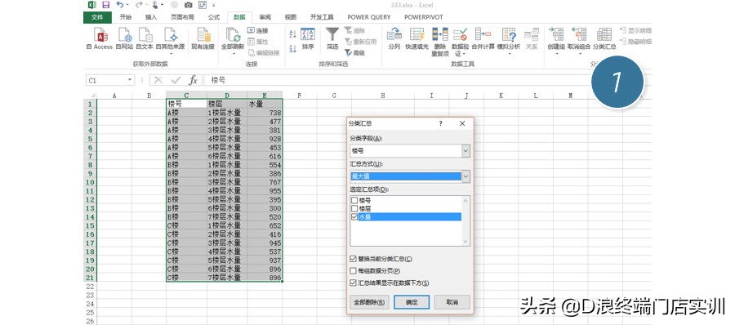735x325 pixels.
Task: Click the 确定 OK button
Action: point(412,302)
